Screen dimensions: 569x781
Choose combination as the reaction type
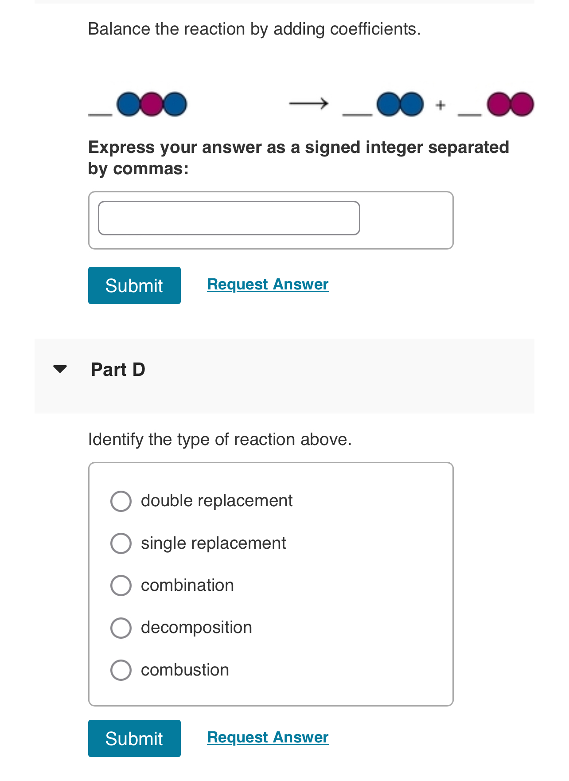tap(120, 586)
